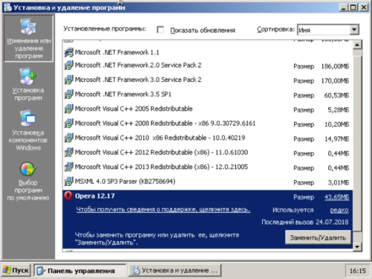Viewport: 372px width, 279px height.
Task: Toggle the show updates checkbox
Action: tap(160, 30)
